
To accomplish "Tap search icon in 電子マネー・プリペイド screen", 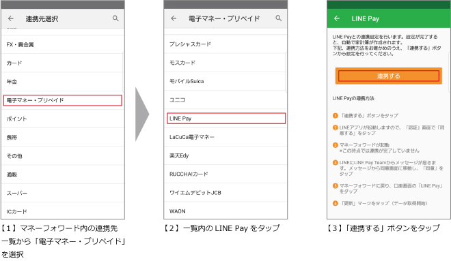I will coord(278,18).
